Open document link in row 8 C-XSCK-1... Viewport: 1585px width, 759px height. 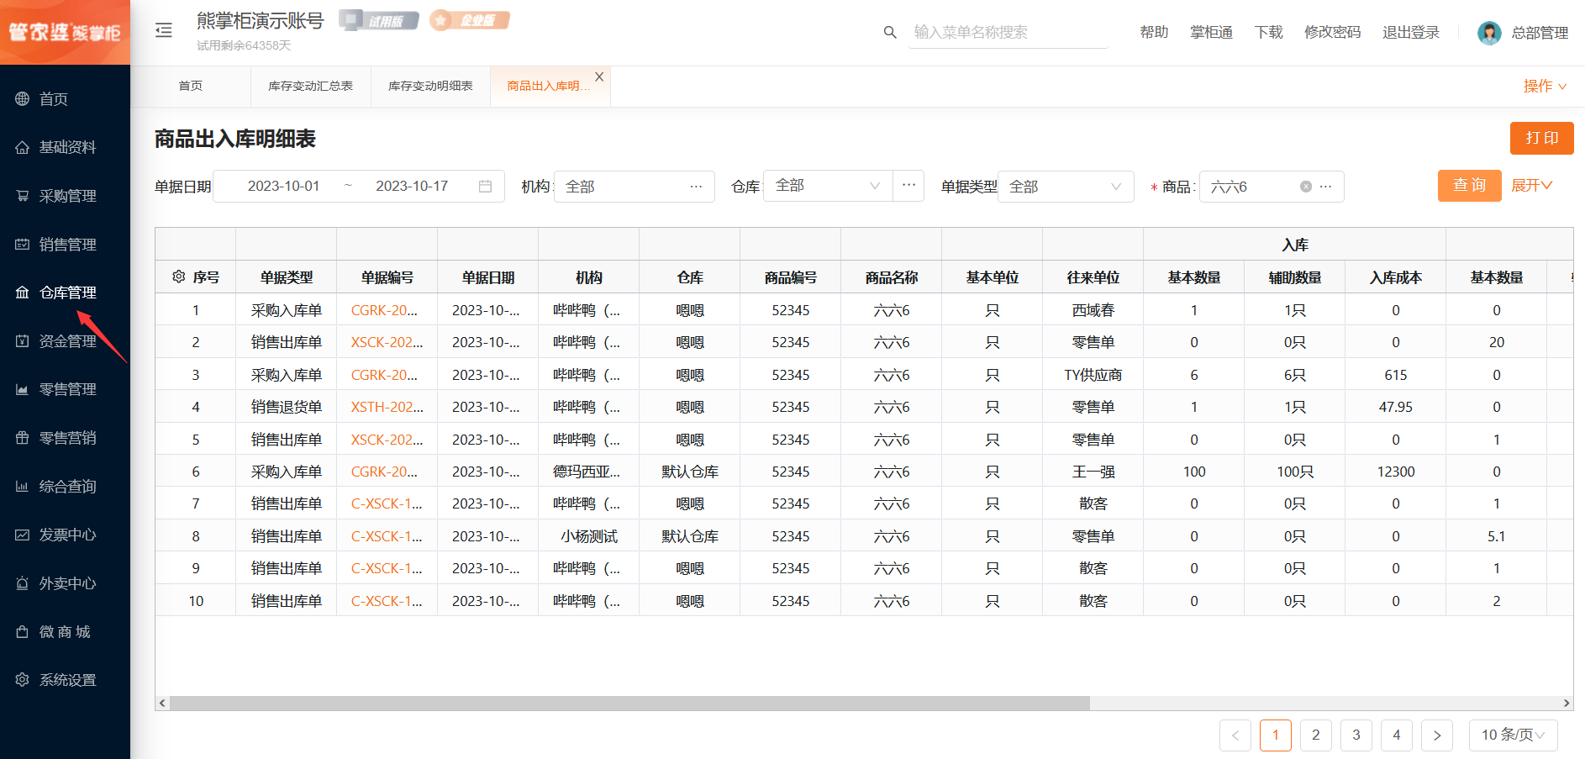pyautogui.click(x=387, y=536)
